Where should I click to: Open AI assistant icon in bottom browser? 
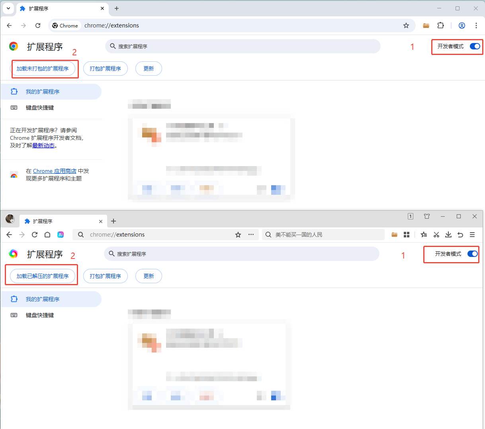tap(61, 235)
